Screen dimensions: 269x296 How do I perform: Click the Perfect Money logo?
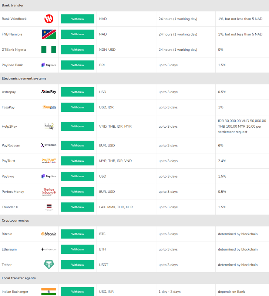pyautogui.click(x=49, y=192)
